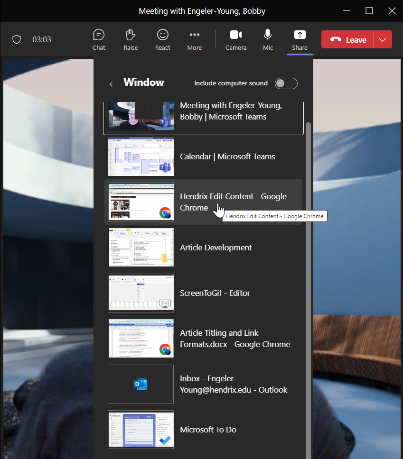Toggle Include computer sound switch

pyautogui.click(x=286, y=83)
